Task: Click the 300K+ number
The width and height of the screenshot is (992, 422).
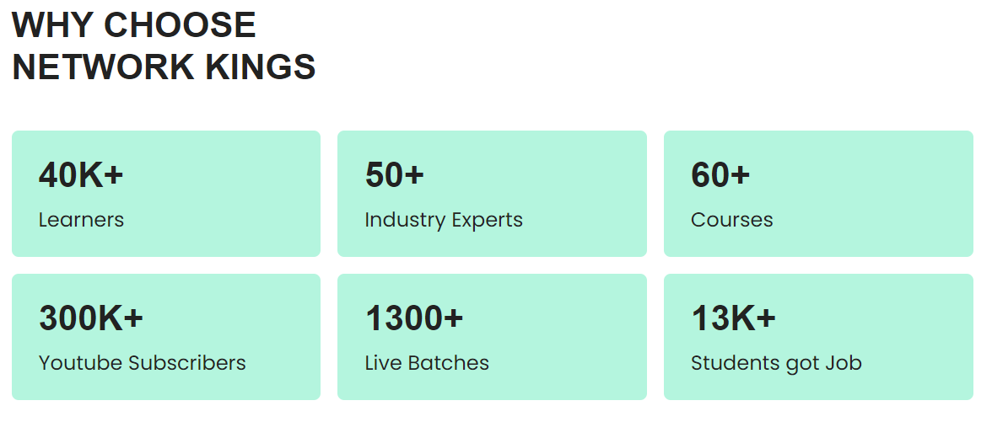Action: 91,318
